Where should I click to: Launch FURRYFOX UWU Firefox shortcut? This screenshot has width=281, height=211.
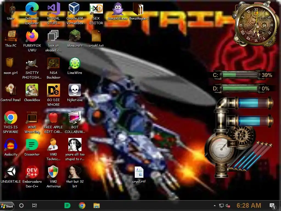point(32,41)
